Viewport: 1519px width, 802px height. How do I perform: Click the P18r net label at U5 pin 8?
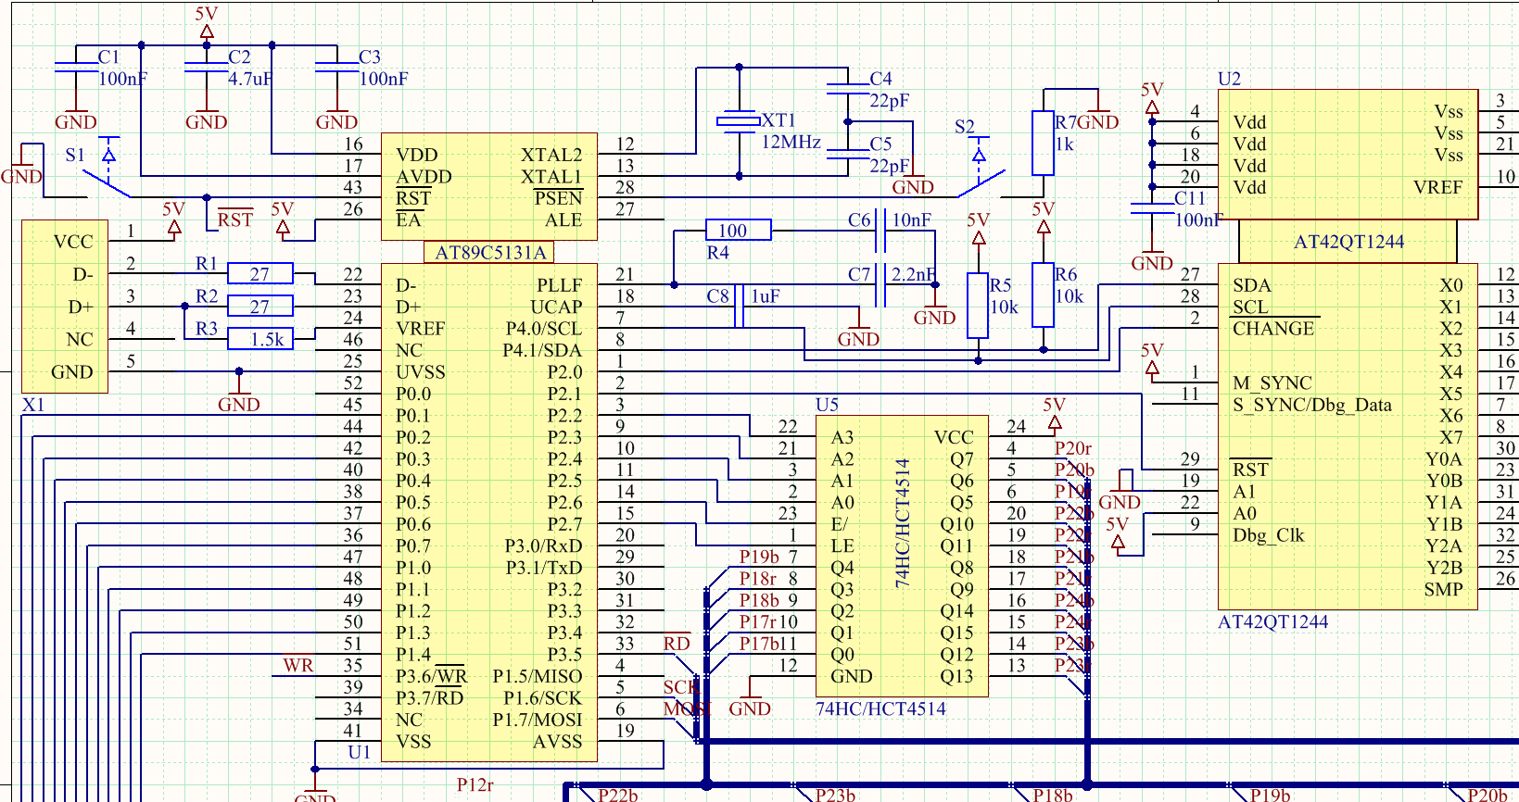coord(758,578)
